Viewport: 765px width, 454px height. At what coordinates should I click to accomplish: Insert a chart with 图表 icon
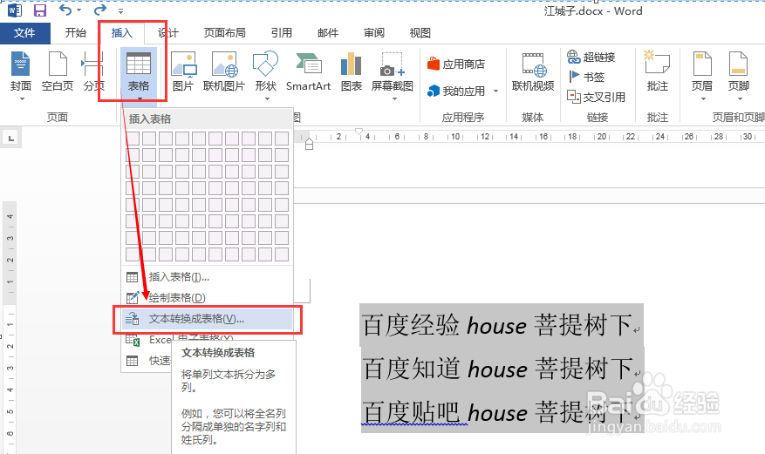(352, 64)
